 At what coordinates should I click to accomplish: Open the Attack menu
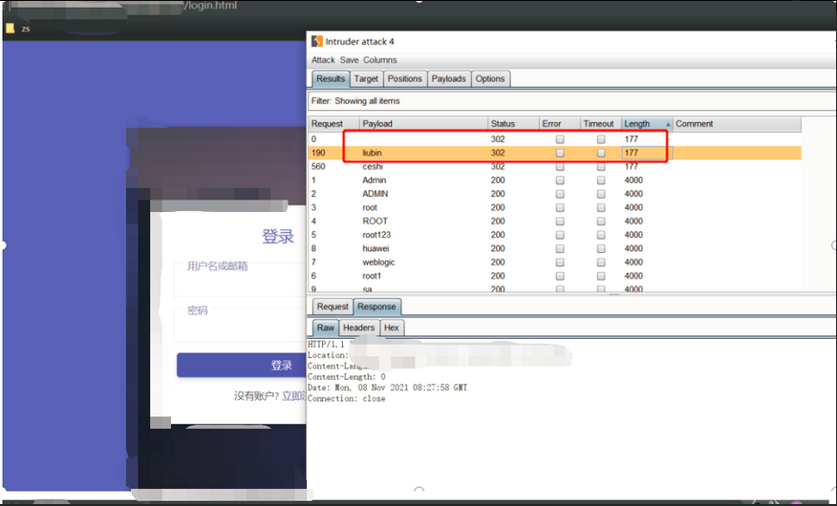tap(323, 60)
